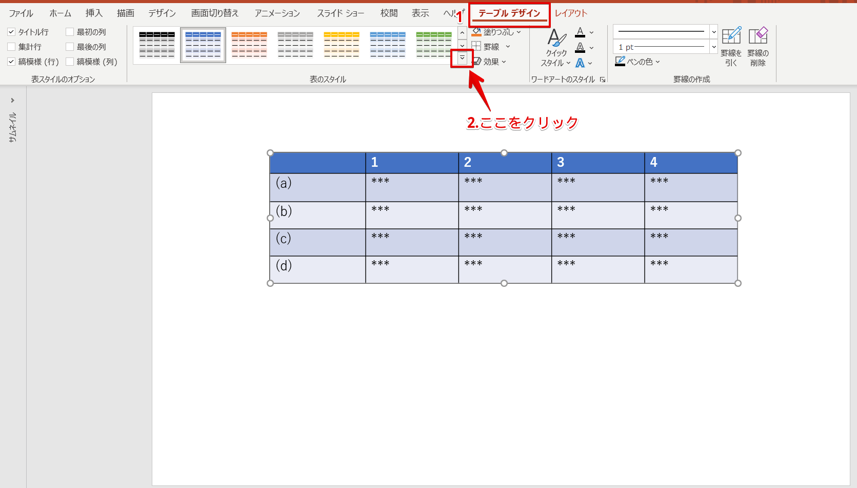Enable the 集計行 checkbox
The height and width of the screenshot is (488, 857).
tap(11, 47)
